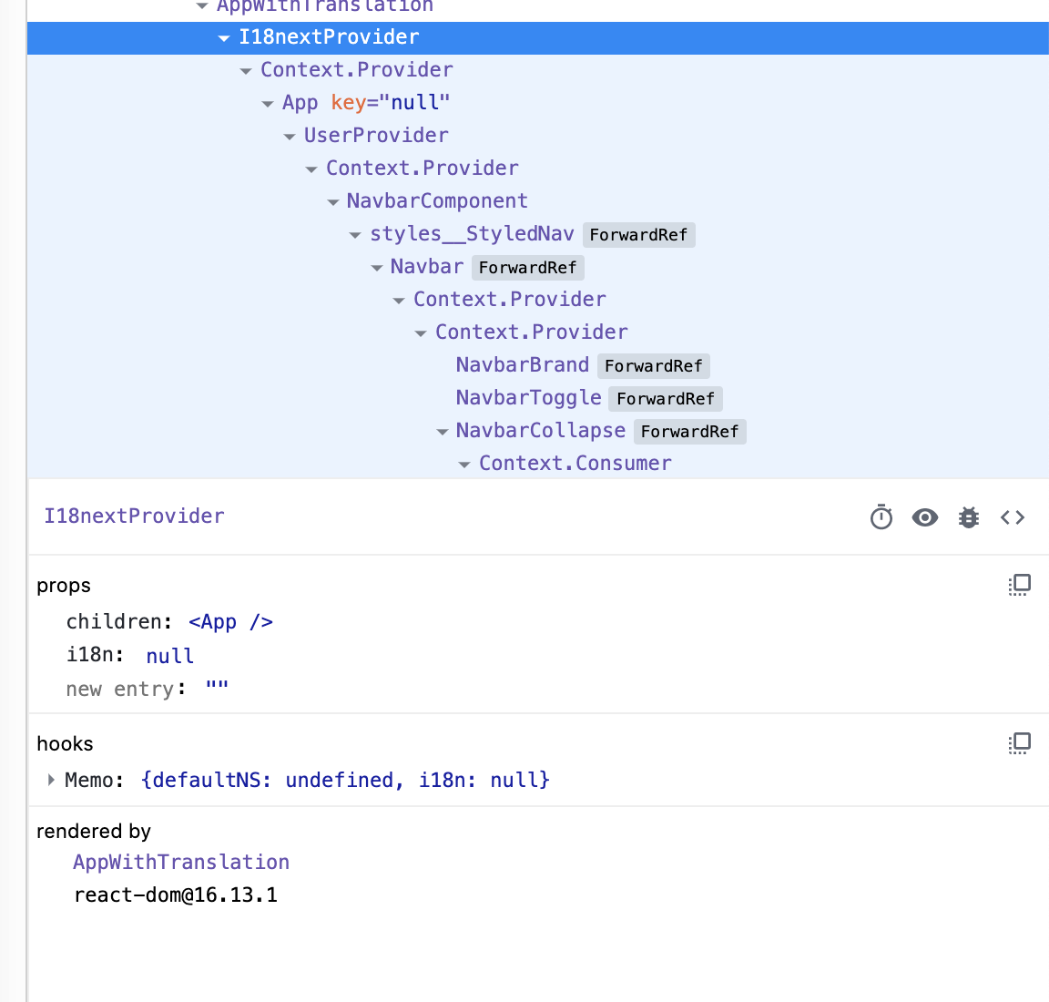
Task: Select the NavbarToggle component in the tree
Action: pos(528,398)
